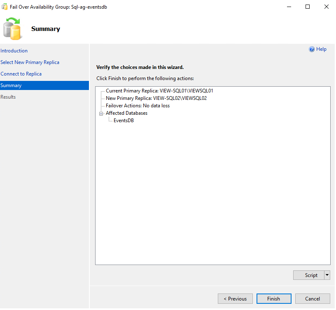This screenshot has height=310, width=336.
Task: Collapse the Affected Databases tree node
Action: tap(101, 113)
